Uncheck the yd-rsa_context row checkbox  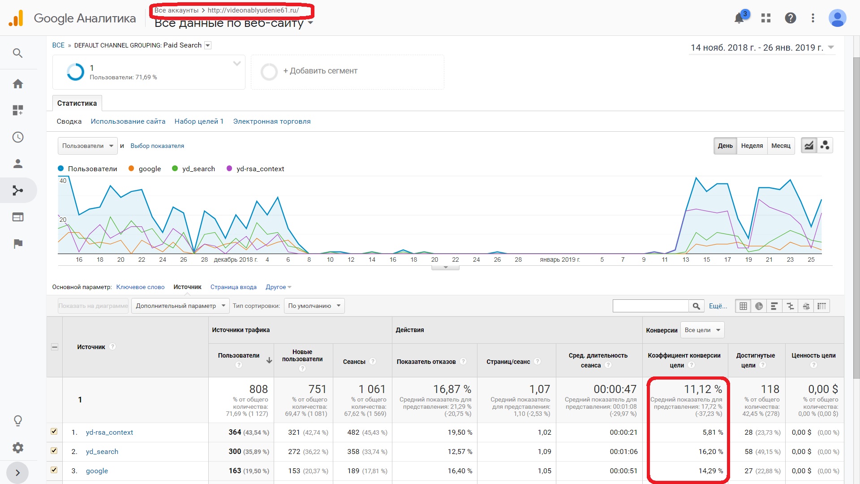tap(54, 432)
